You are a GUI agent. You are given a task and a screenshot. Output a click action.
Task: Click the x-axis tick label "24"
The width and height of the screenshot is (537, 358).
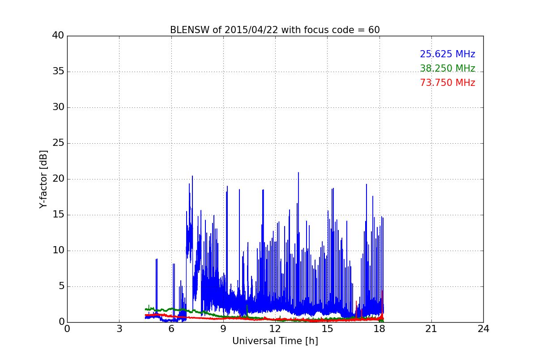483,329
